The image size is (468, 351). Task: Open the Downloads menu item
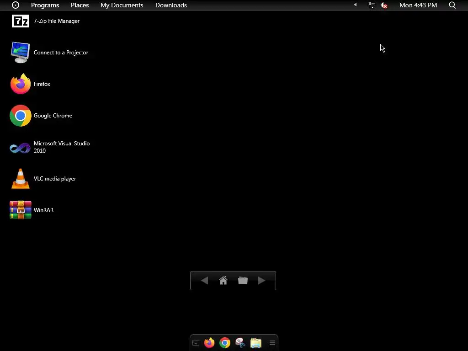(171, 5)
